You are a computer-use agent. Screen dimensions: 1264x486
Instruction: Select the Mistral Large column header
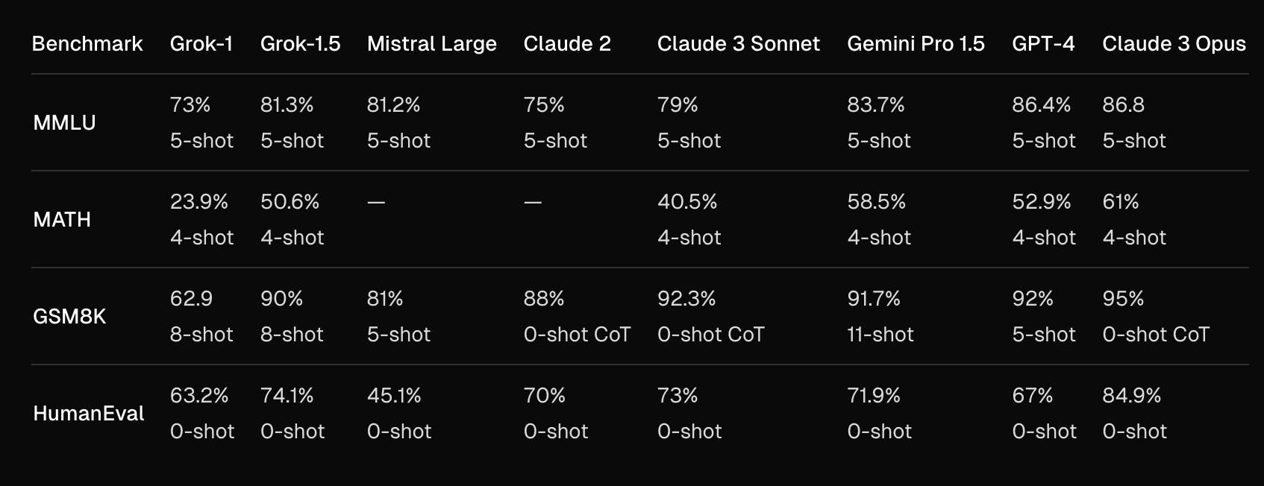431,44
